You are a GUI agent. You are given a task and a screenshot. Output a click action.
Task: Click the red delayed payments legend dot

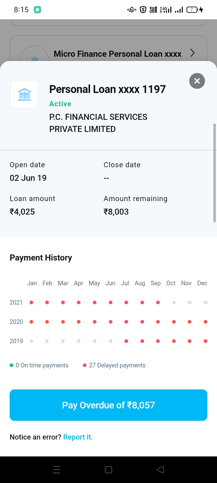click(85, 365)
